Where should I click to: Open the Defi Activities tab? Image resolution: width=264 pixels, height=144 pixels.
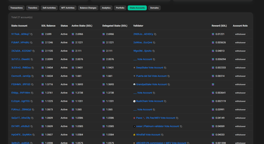tap(49, 8)
